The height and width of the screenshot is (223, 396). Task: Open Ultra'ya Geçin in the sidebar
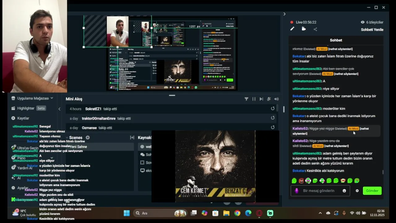25,148
